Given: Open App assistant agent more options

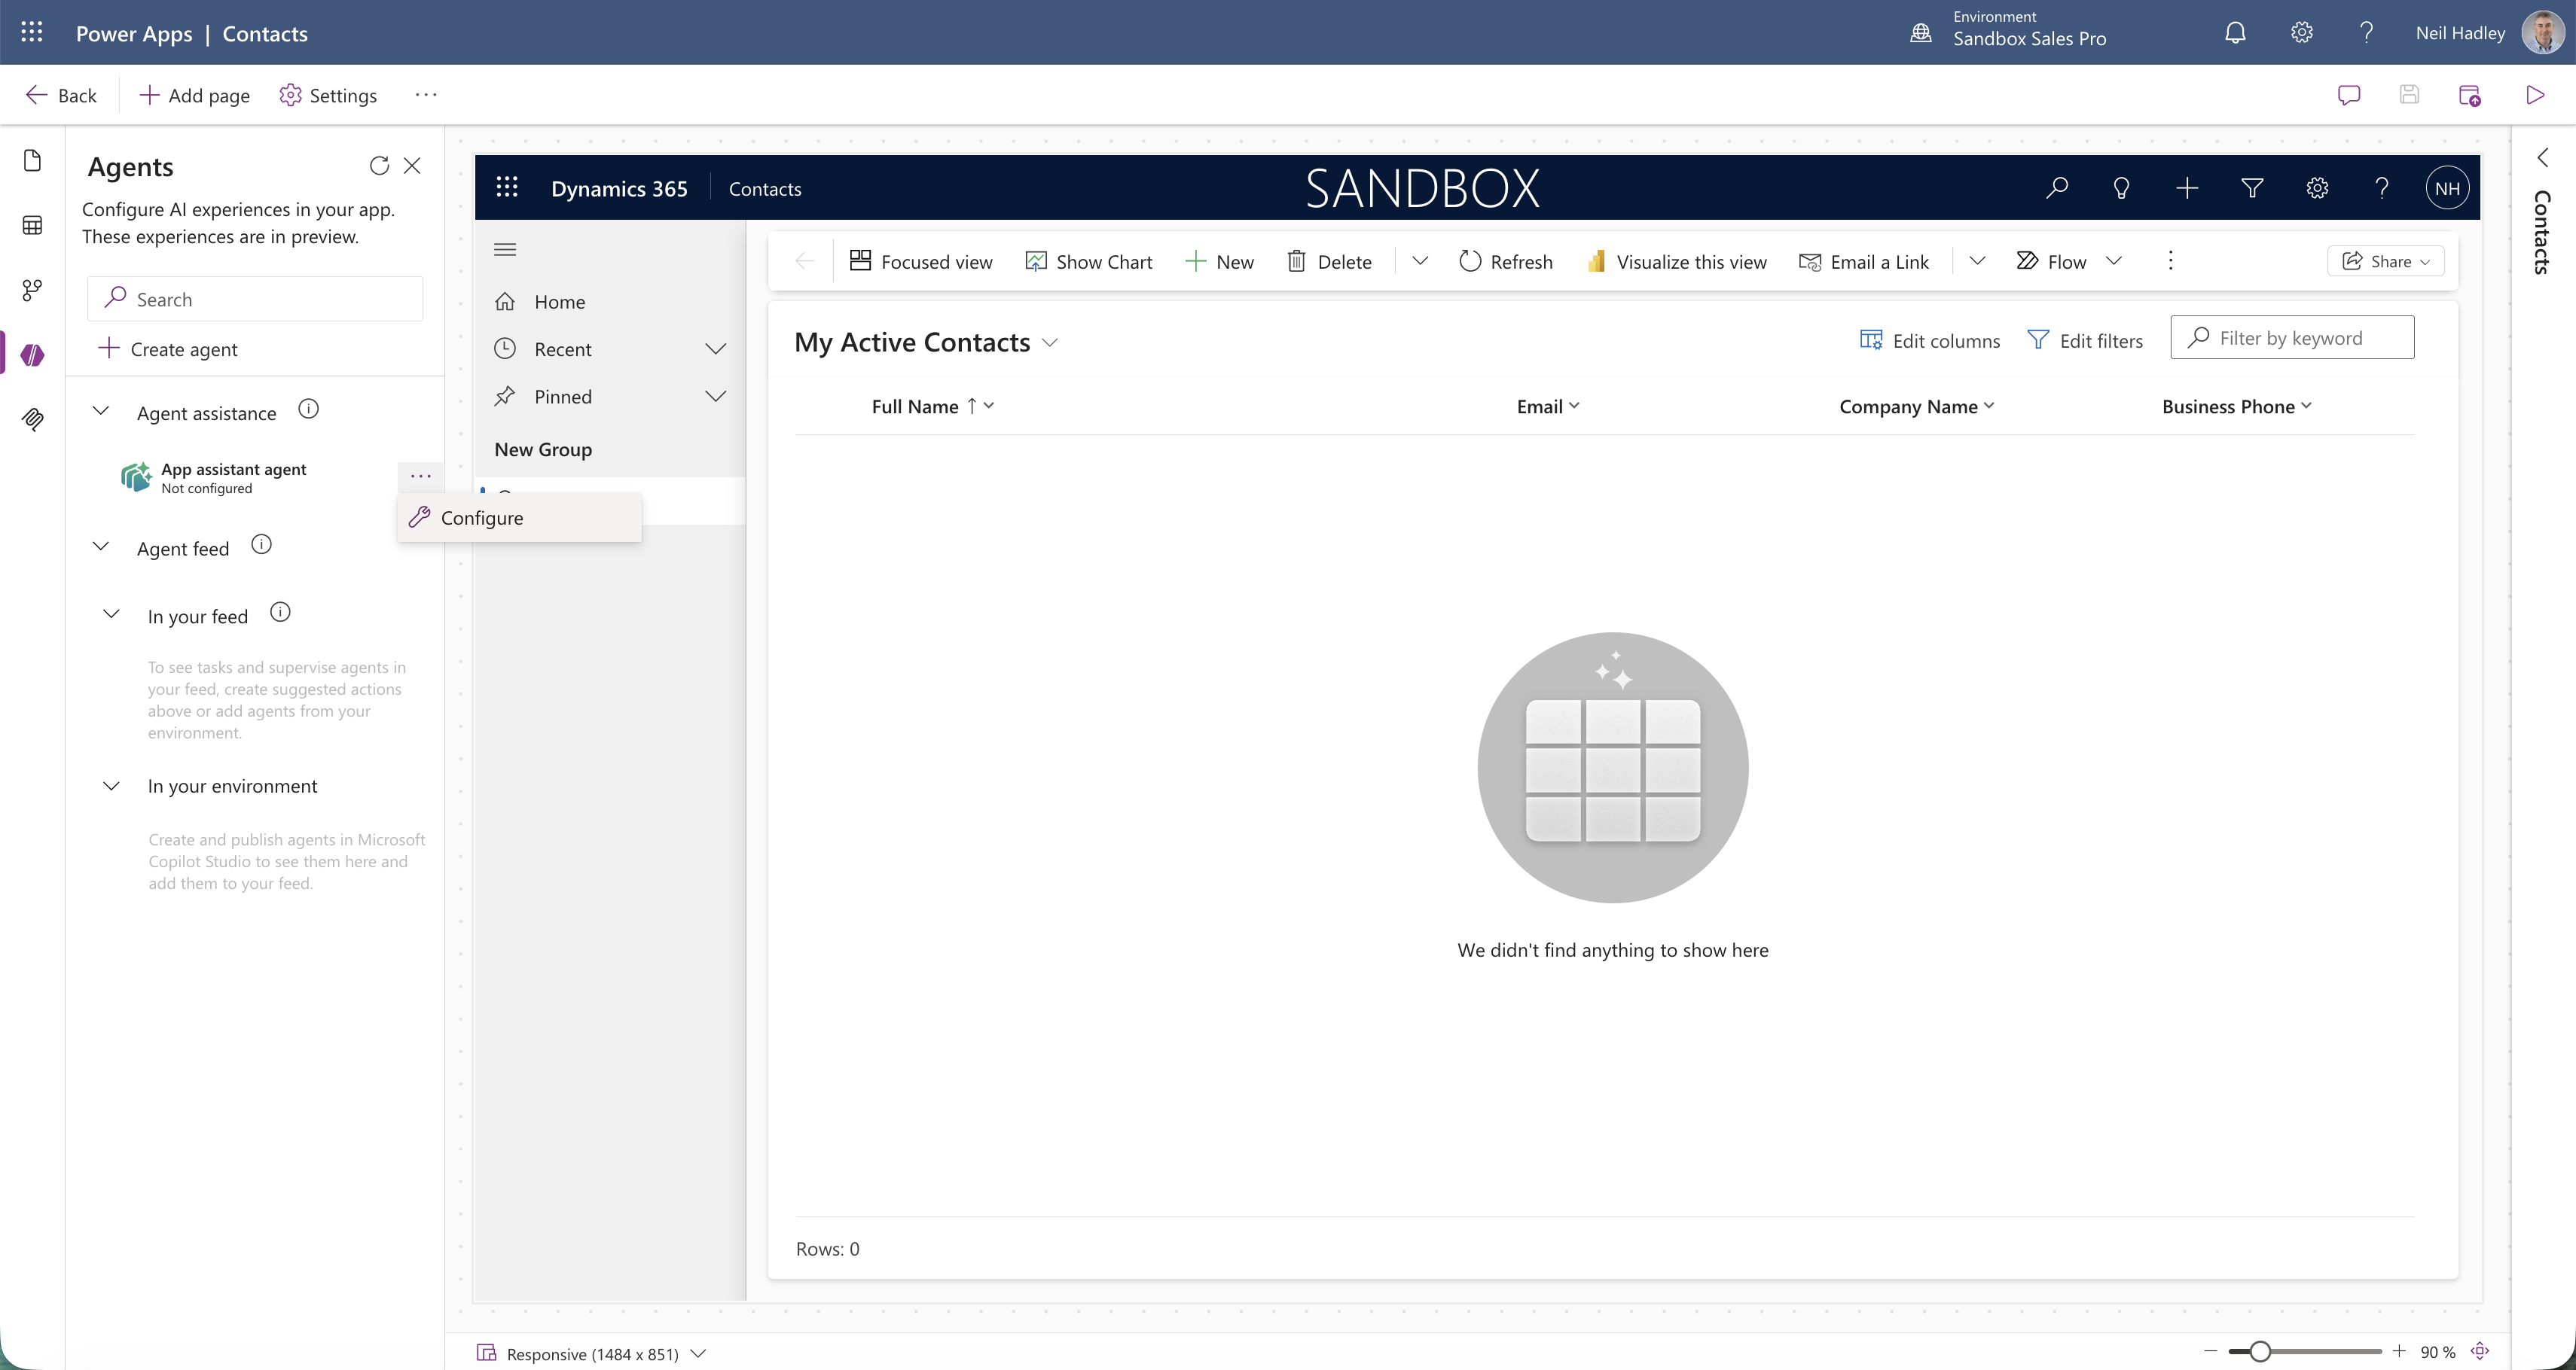Looking at the screenshot, I should 420,476.
